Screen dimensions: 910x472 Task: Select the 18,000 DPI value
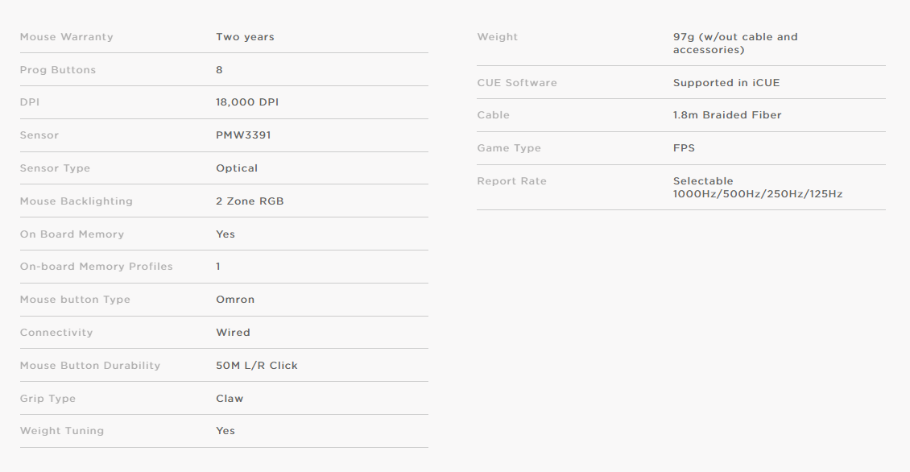(247, 102)
